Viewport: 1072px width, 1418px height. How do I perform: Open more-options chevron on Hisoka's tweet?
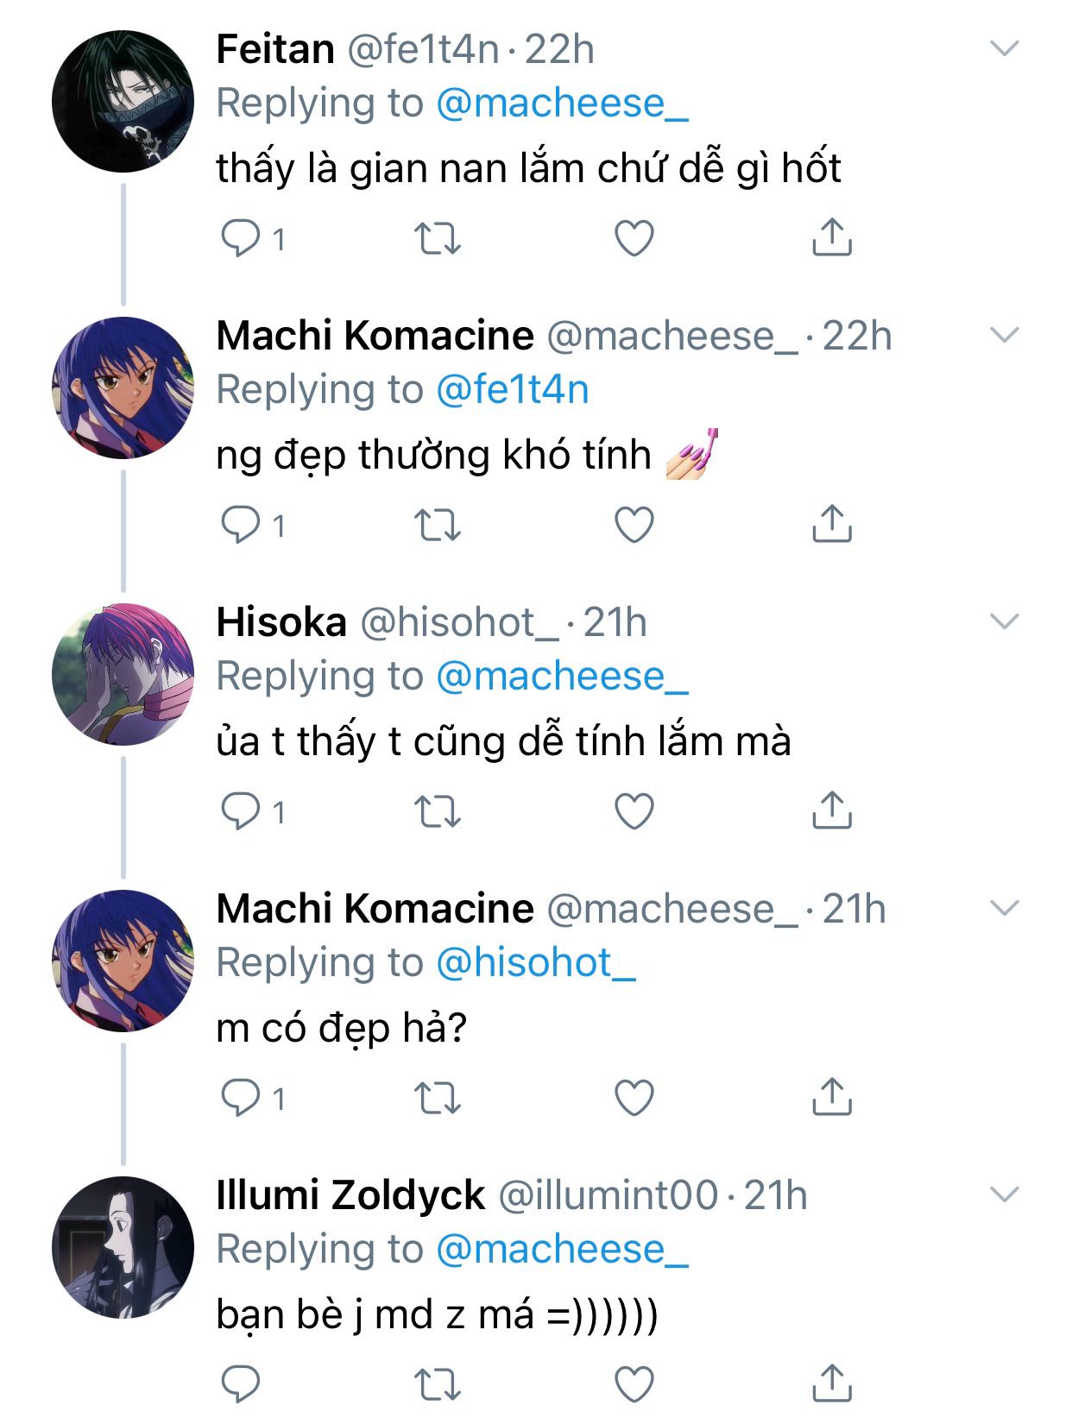coord(1004,621)
